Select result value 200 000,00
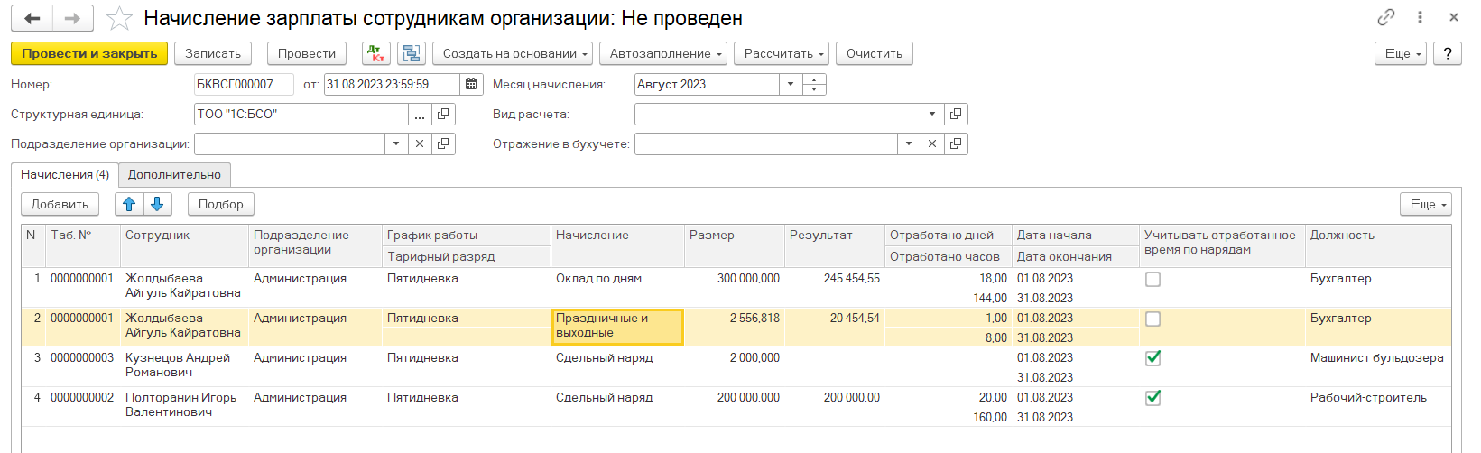 [851, 398]
